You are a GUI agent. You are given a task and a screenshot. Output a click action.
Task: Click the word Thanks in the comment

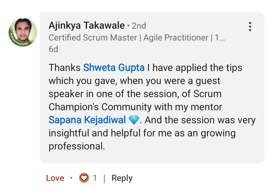(x=64, y=68)
